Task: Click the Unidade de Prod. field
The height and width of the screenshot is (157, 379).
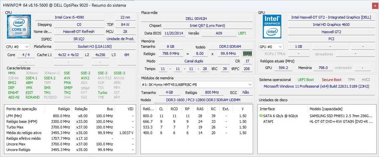Action: tap(120, 39)
